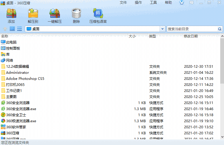Select the 360安全卫士 shortcut icon
The width and height of the screenshot is (224, 145).
(x=3, y=115)
